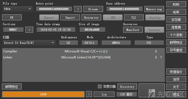Open the TLS information
This screenshot has width=188, height=99.
pos(134,18)
